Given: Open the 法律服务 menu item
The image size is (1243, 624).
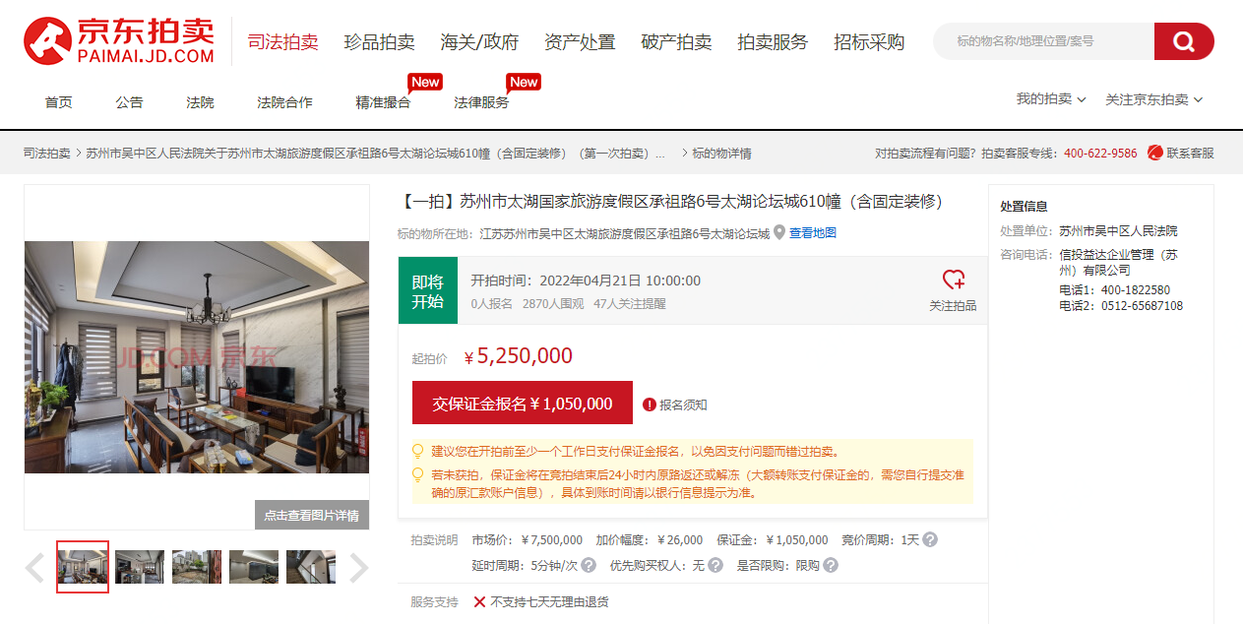Looking at the screenshot, I should pyautogui.click(x=481, y=102).
